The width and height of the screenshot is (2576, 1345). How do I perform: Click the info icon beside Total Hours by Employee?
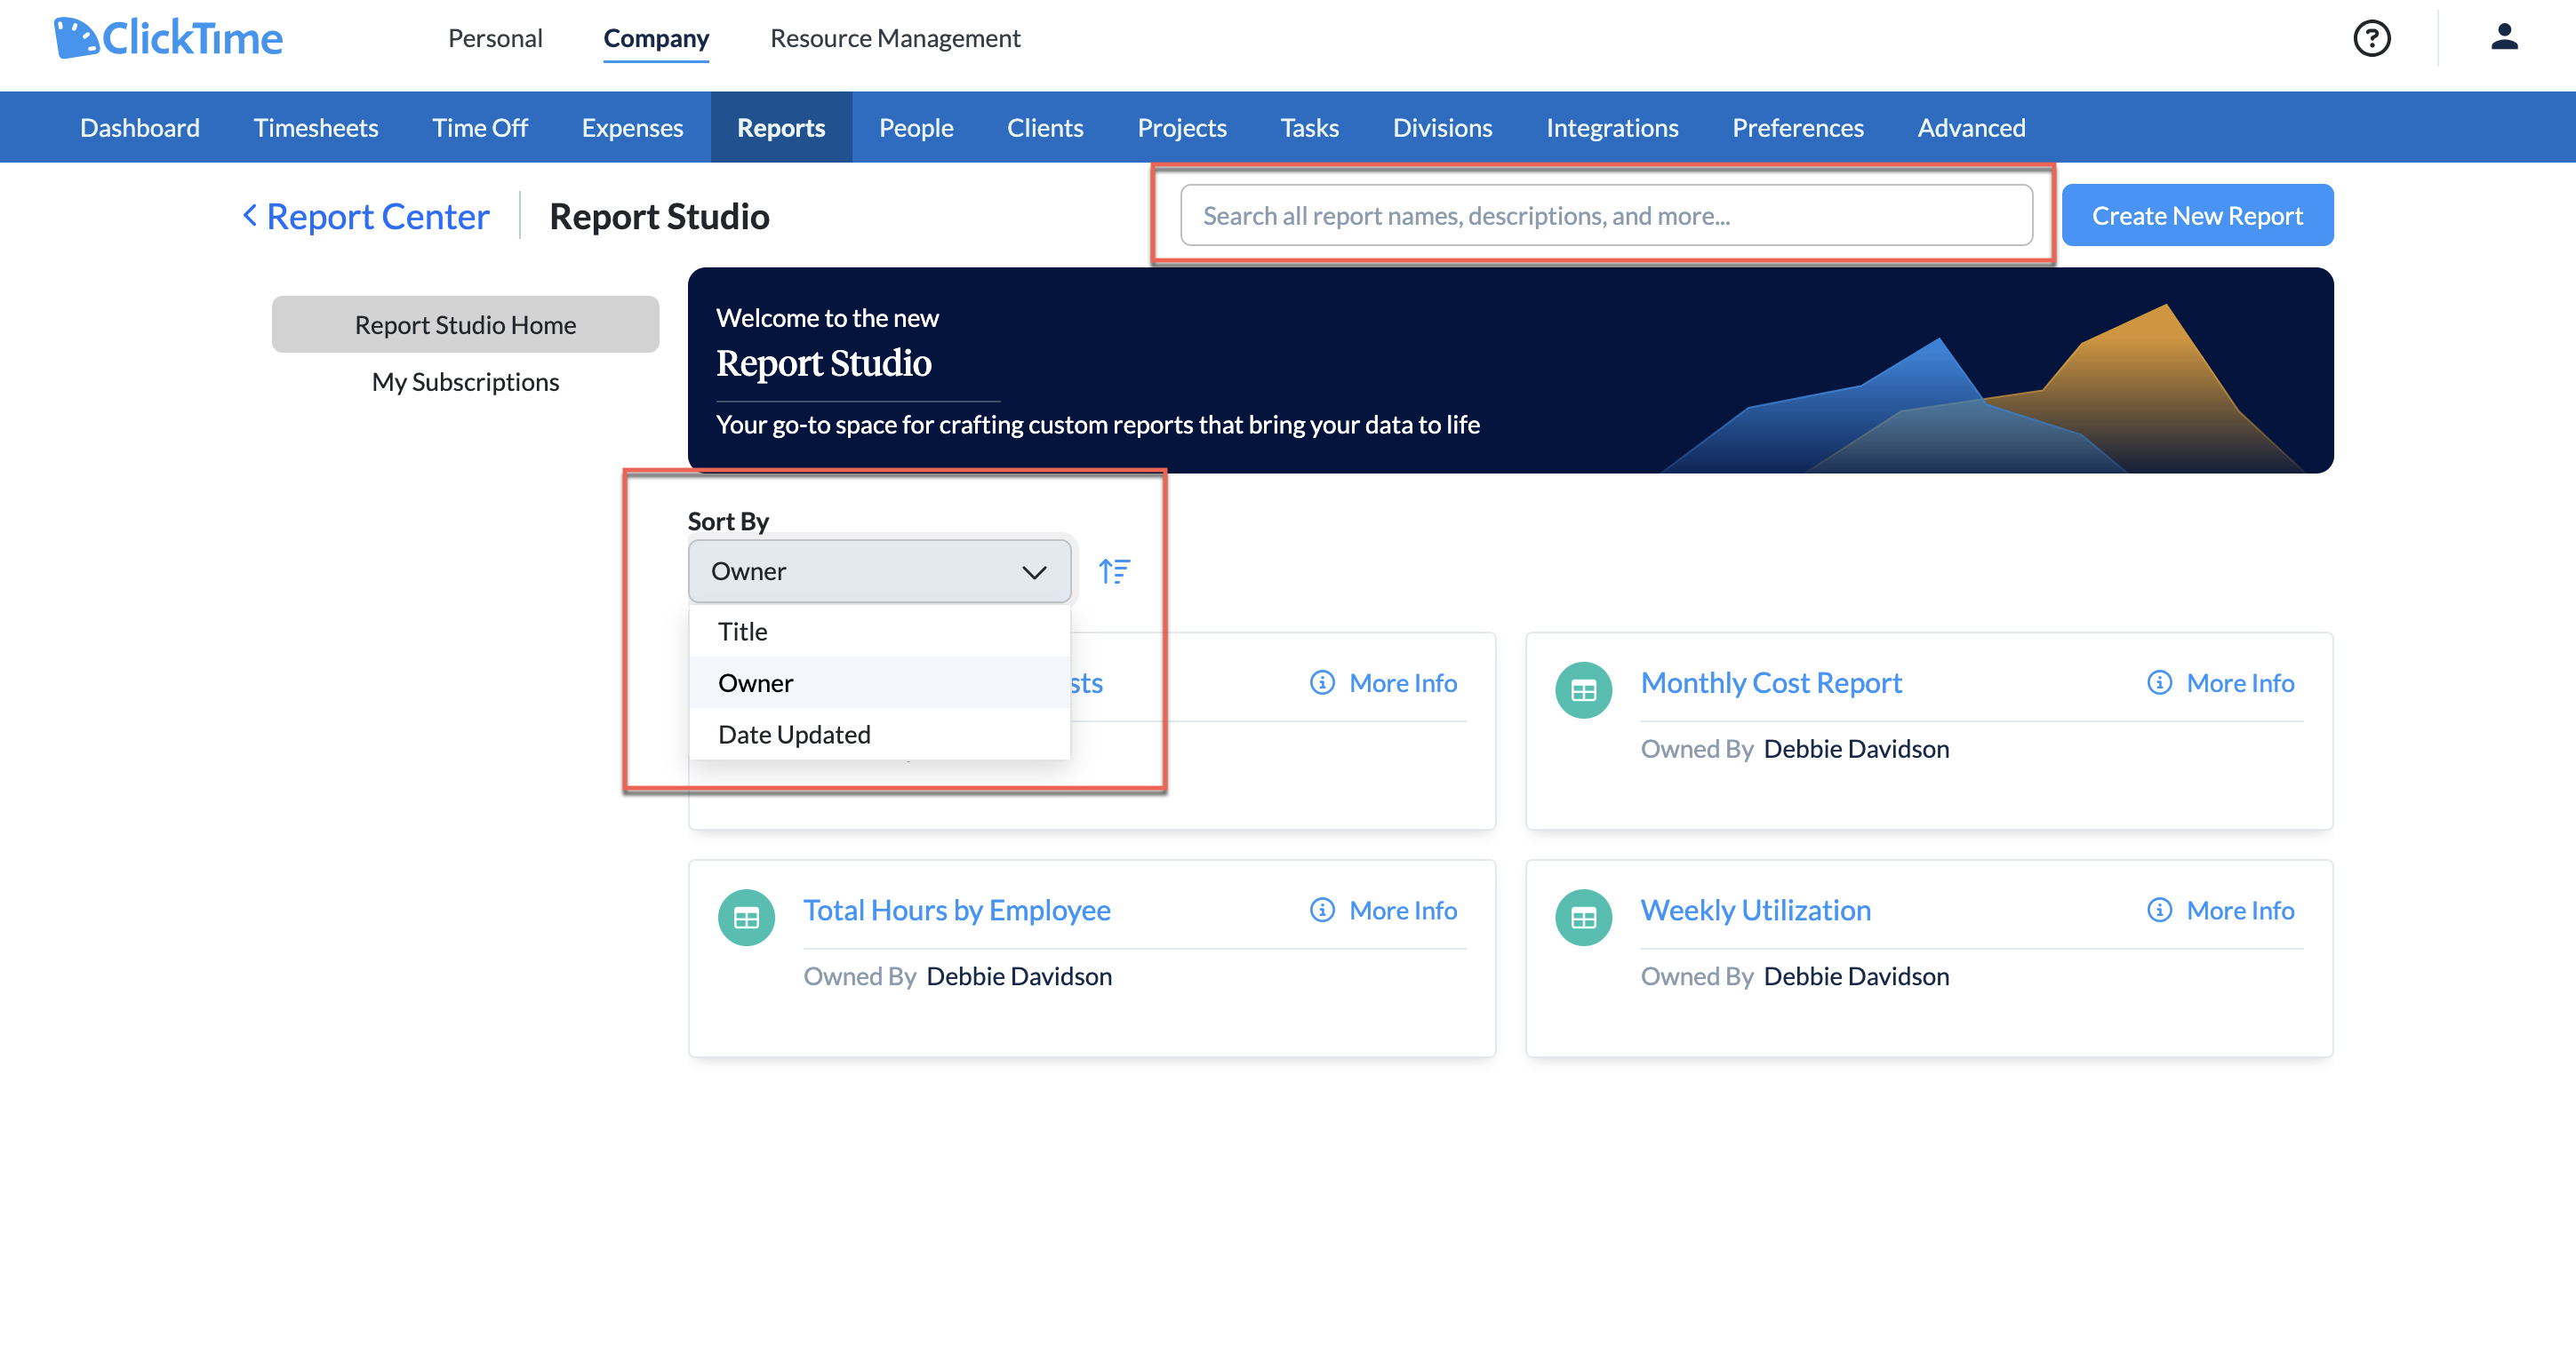[x=1322, y=911]
